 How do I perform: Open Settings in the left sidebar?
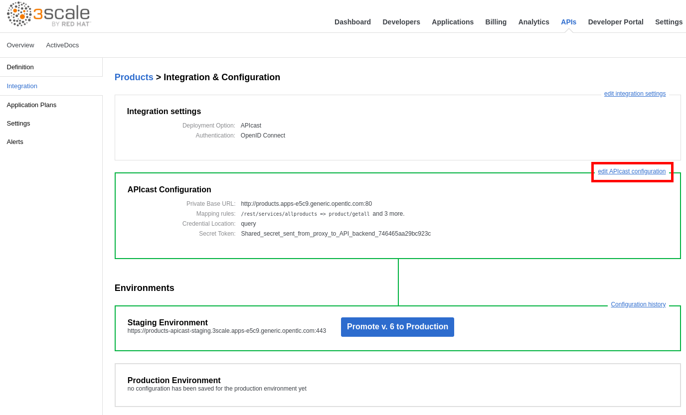18,124
